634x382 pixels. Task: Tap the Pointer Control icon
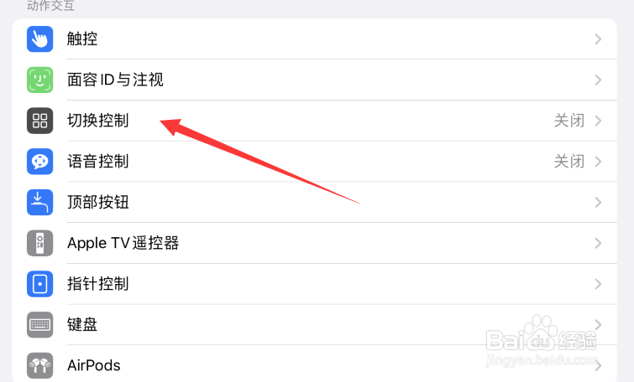tap(39, 284)
